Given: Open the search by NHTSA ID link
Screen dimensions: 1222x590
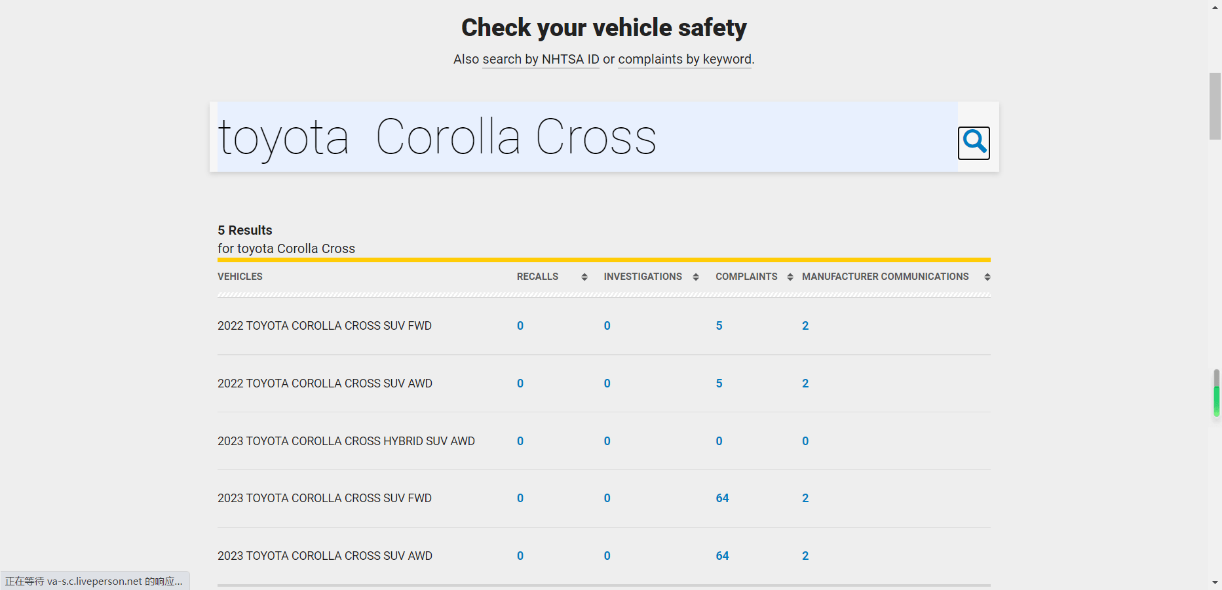Looking at the screenshot, I should (x=541, y=60).
